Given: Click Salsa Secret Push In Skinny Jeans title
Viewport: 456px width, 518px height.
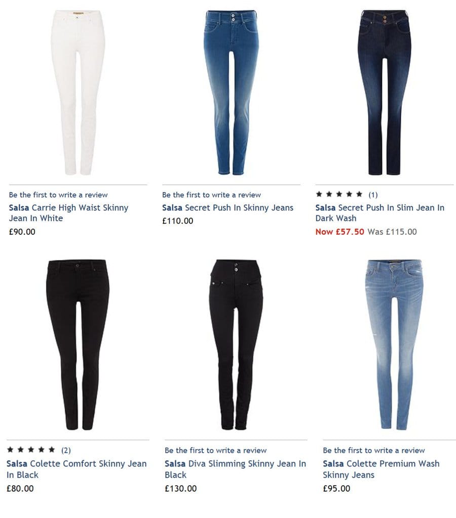Looking at the screenshot, I should pyautogui.click(x=227, y=207).
